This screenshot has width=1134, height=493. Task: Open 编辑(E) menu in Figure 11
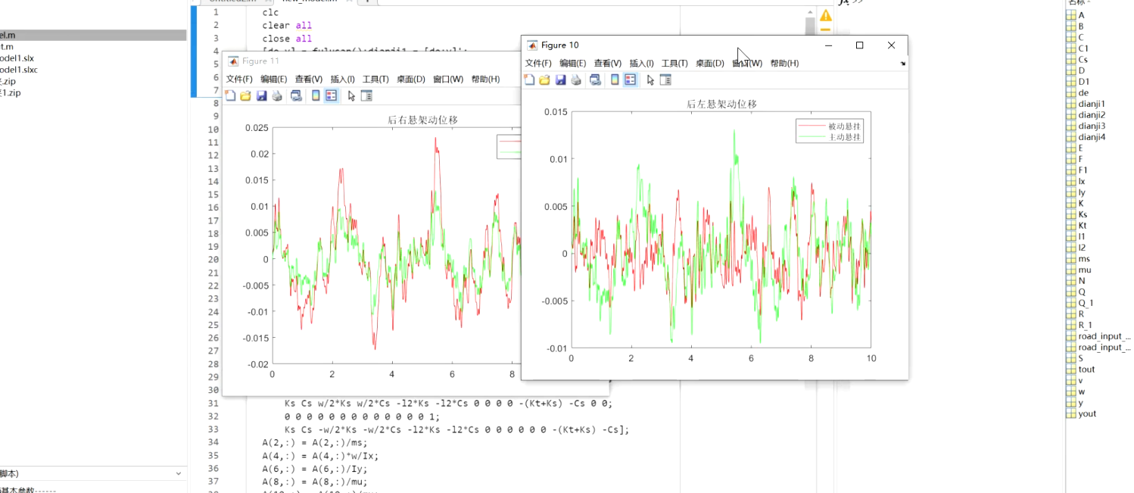[274, 80]
